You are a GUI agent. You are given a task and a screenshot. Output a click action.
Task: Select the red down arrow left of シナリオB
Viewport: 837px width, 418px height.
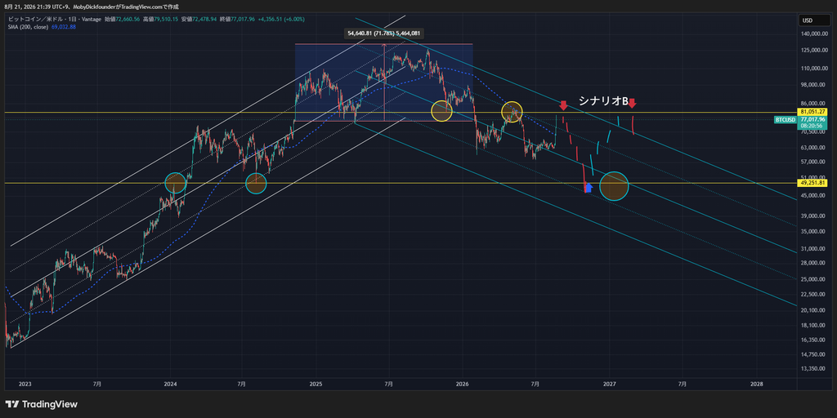pyautogui.click(x=563, y=105)
